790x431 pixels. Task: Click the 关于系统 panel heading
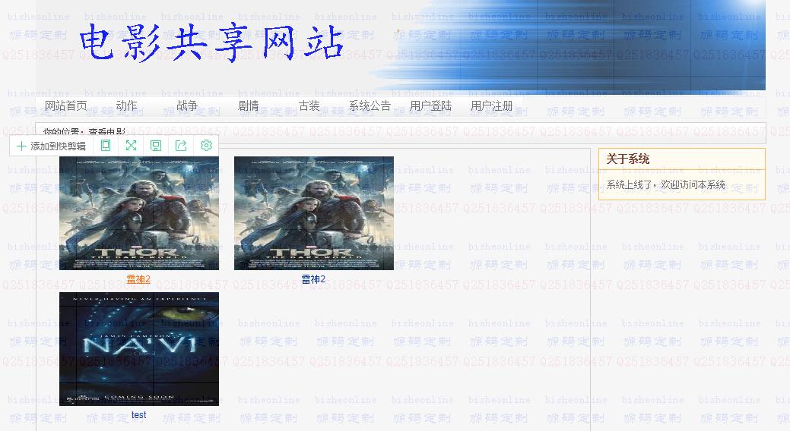pos(628,159)
